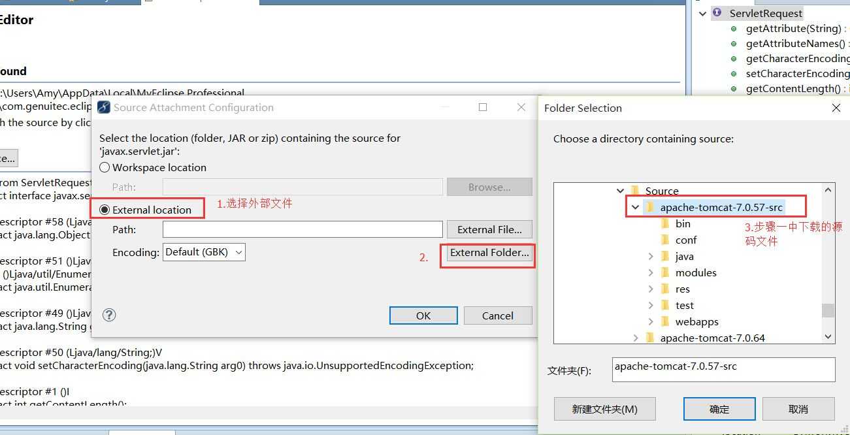The width and height of the screenshot is (850, 435).
Task: Expand the res folder
Action: (x=651, y=289)
